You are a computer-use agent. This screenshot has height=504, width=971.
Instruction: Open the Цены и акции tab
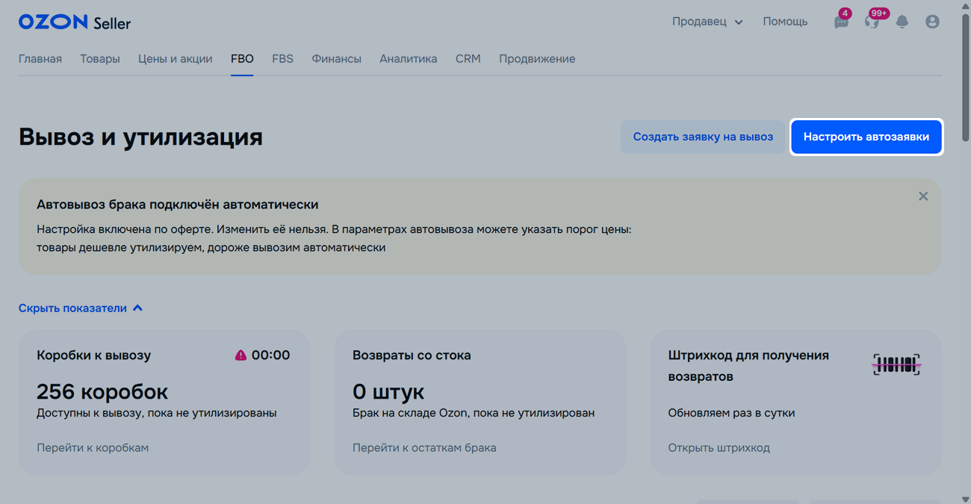tap(175, 59)
